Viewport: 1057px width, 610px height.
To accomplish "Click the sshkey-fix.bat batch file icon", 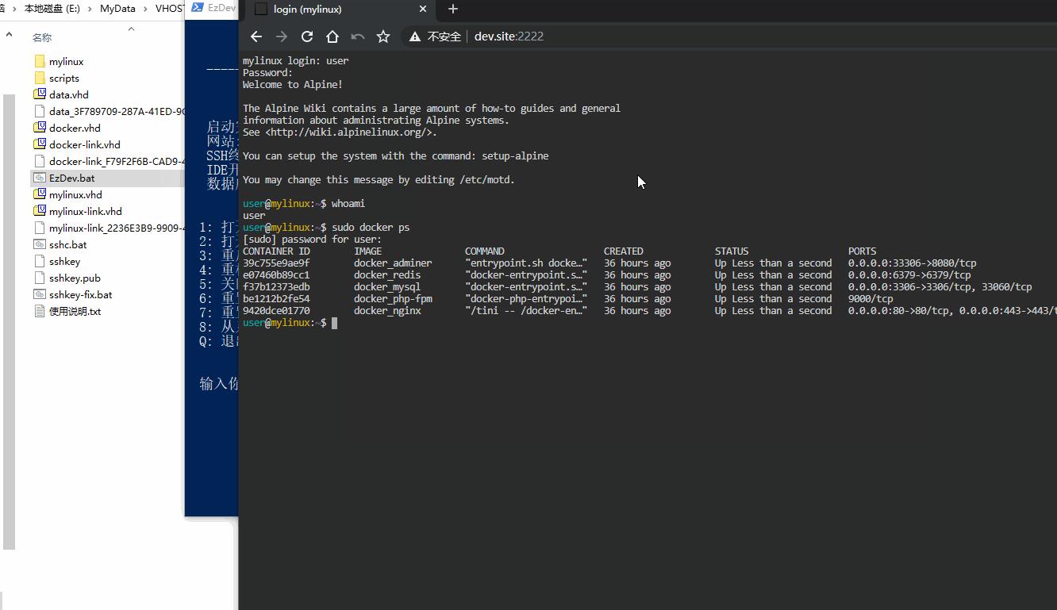I will click(x=40, y=294).
